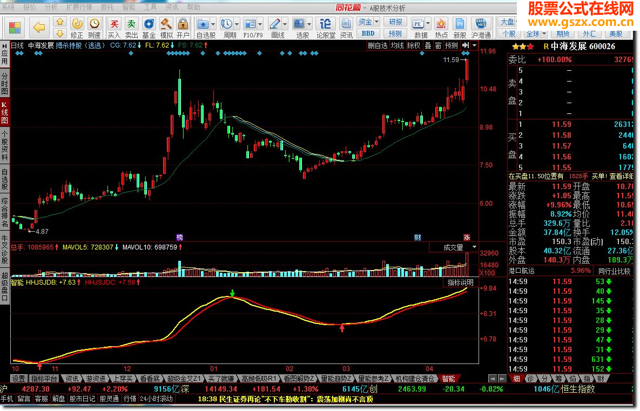This screenshot has height=411, width=640.
Task: Click the yellow up arrow toolbar icon
Action: pyautogui.click(x=60, y=22)
